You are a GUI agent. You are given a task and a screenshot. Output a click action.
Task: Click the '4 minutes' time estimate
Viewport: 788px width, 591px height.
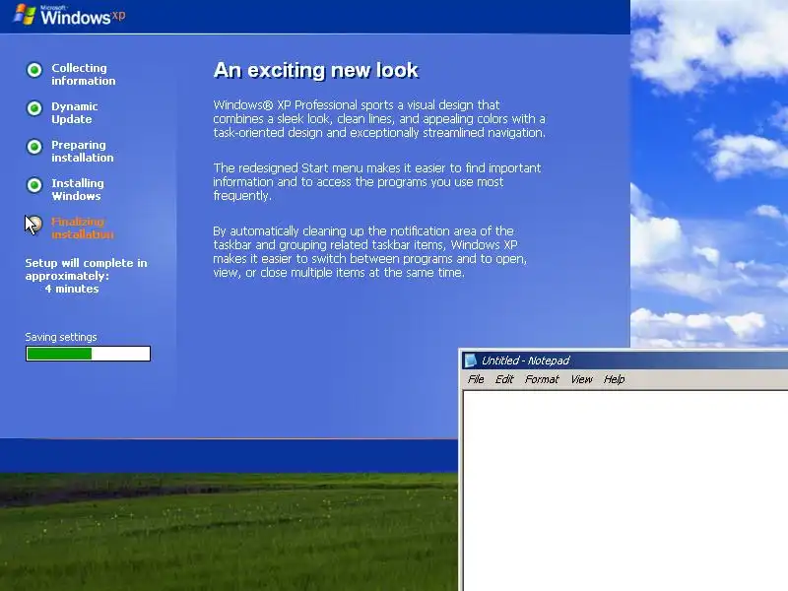(72, 289)
